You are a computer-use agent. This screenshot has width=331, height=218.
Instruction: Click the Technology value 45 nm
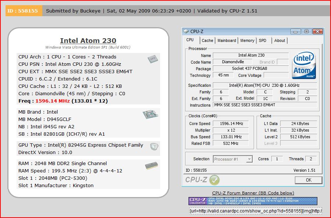(x=223, y=75)
